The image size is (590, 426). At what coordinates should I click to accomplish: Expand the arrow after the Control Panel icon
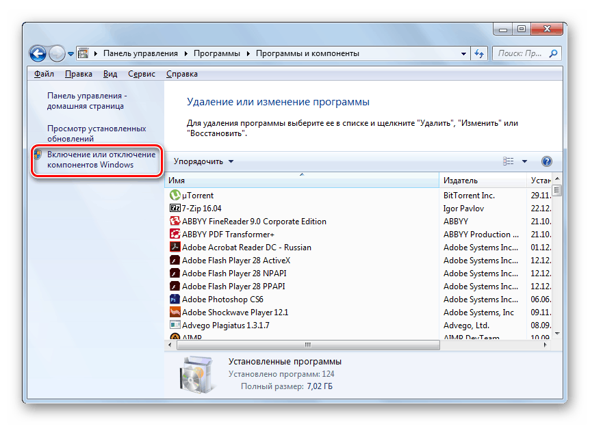click(96, 53)
